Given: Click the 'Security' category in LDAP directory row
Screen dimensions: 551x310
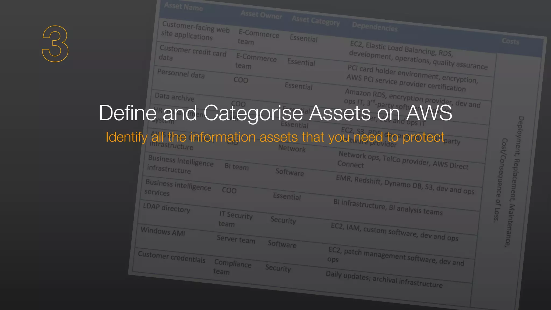Looking at the screenshot, I should [x=283, y=220].
